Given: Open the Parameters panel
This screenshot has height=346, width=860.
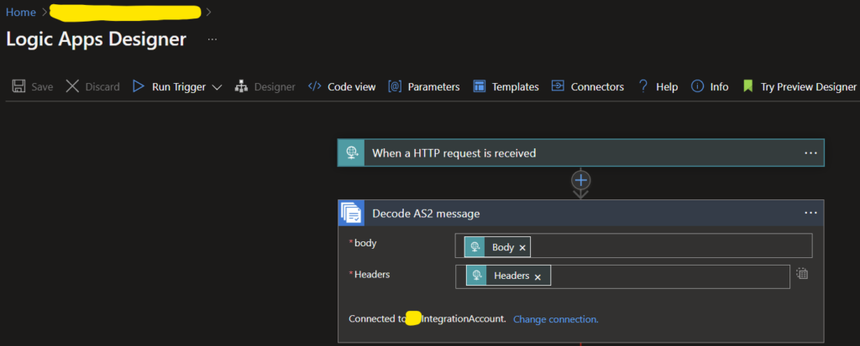Looking at the screenshot, I should [424, 86].
